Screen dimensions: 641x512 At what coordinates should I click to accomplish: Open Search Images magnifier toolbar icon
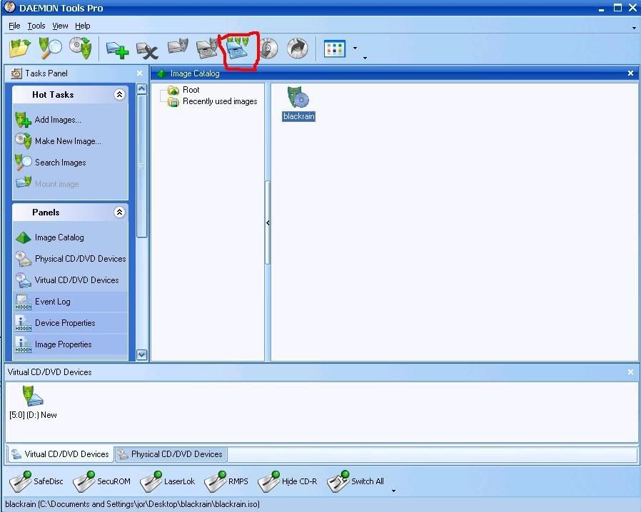tap(50, 48)
